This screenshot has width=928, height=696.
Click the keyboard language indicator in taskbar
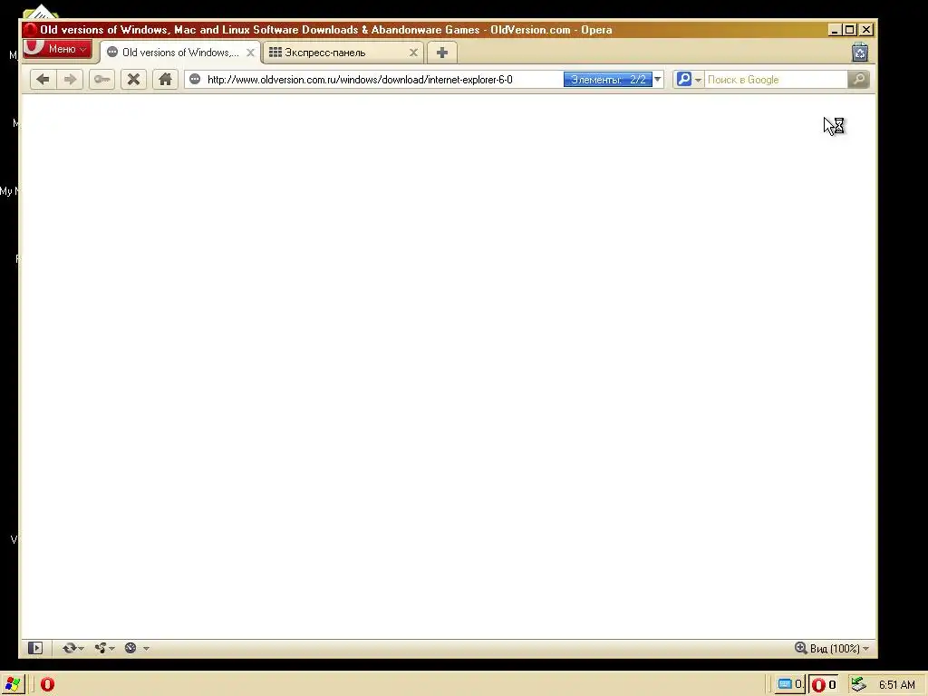click(790, 684)
